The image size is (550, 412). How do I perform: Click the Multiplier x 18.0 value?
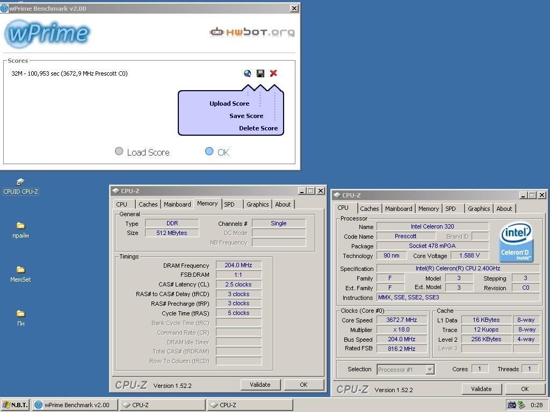click(402, 330)
